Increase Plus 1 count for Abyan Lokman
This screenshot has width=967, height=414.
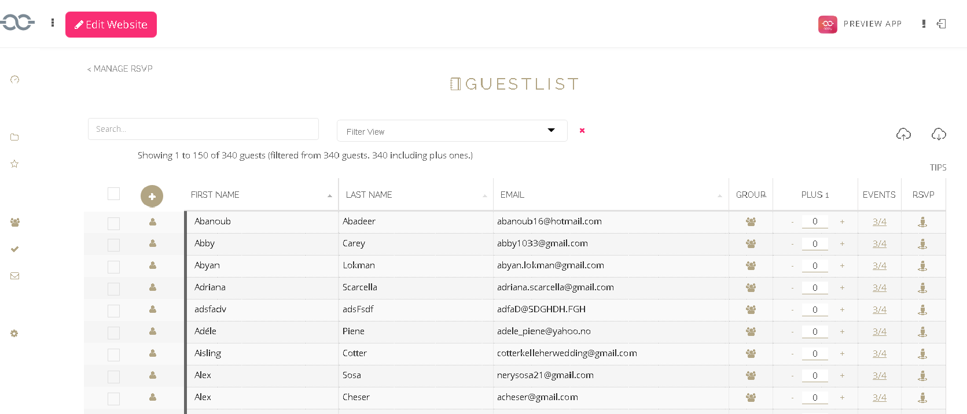pyautogui.click(x=842, y=265)
